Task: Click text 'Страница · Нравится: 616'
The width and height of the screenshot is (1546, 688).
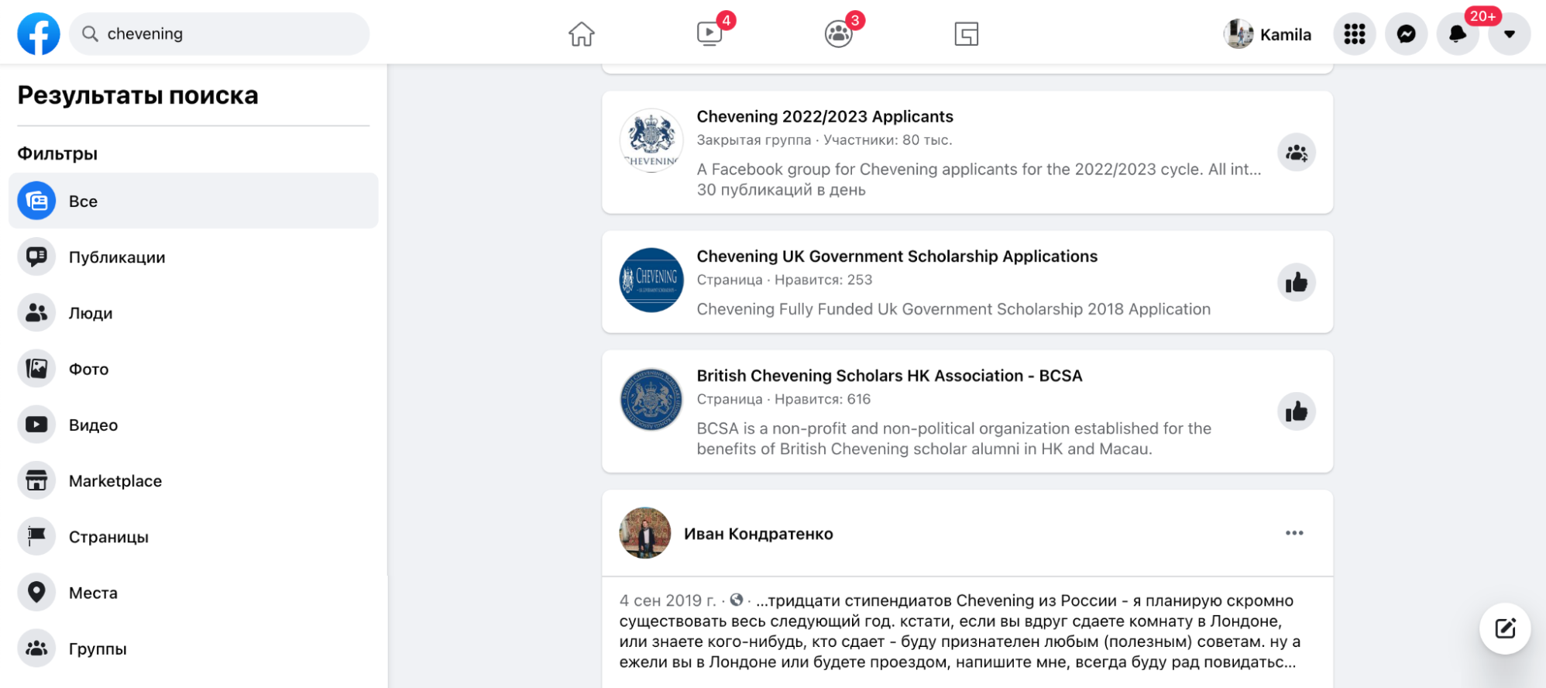Action: click(783, 399)
